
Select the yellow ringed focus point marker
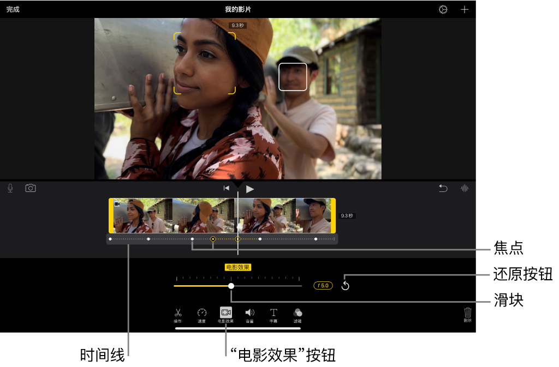tap(213, 239)
